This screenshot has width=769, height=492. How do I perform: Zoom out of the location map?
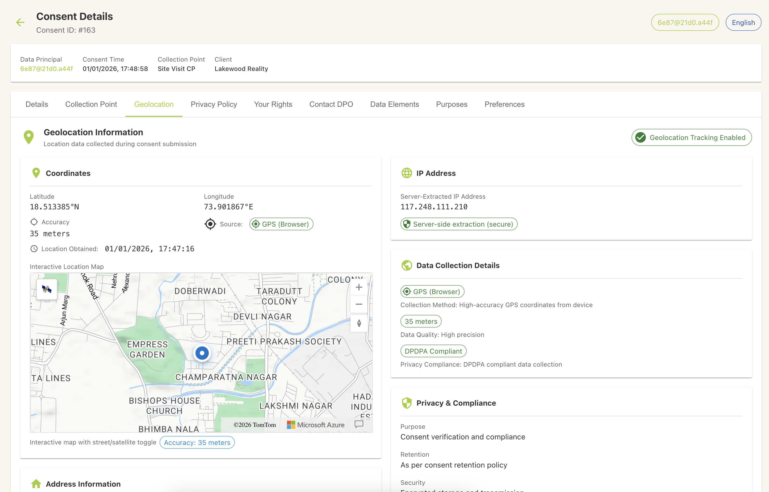[x=359, y=304]
